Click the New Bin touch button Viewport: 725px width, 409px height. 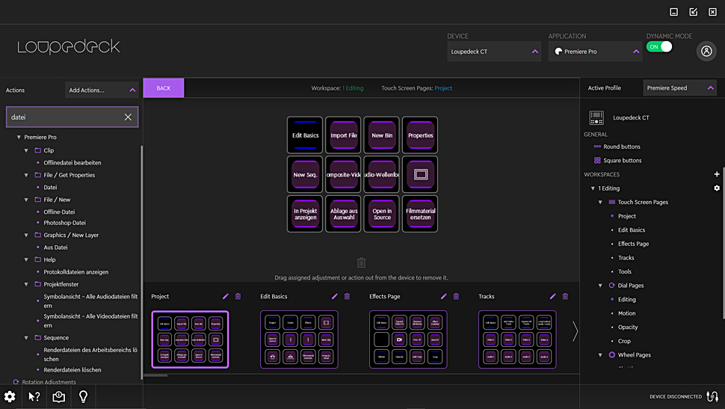click(382, 135)
